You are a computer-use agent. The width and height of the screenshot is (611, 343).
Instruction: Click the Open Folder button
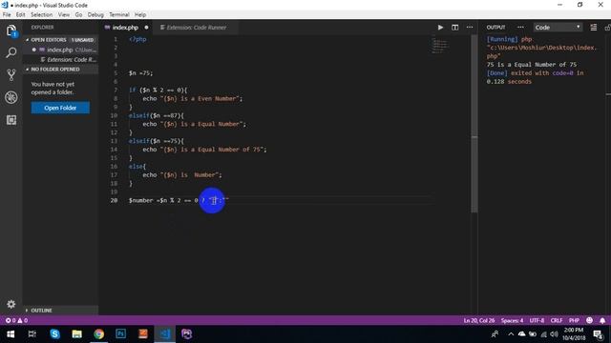coord(60,108)
